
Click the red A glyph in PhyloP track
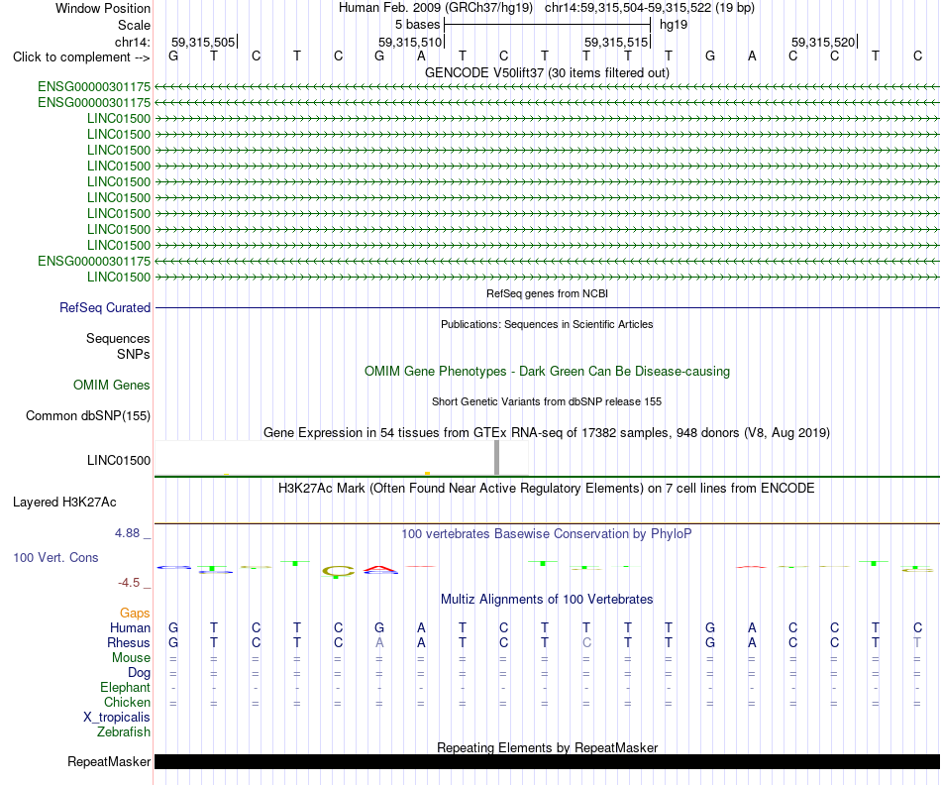pyautogui.click(x=380, y=569)
